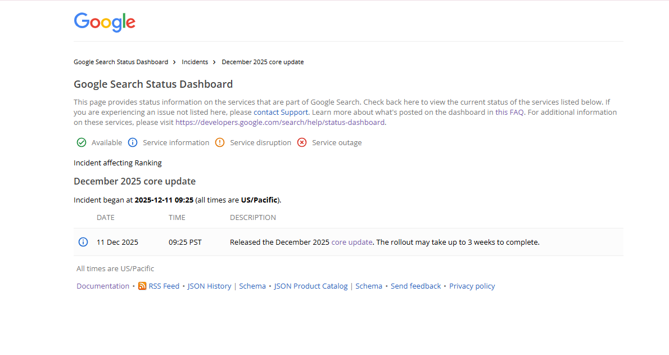Click the red Service outage icon
The image size is (669, 355).
(302, 142)
